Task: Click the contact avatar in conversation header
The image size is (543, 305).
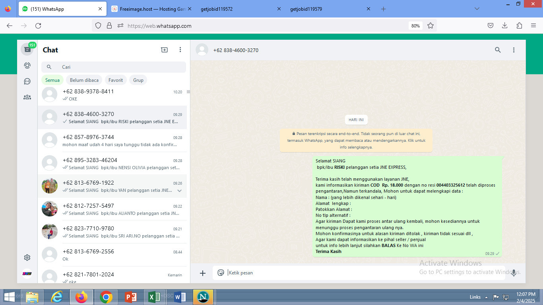Action: point(202,50)
